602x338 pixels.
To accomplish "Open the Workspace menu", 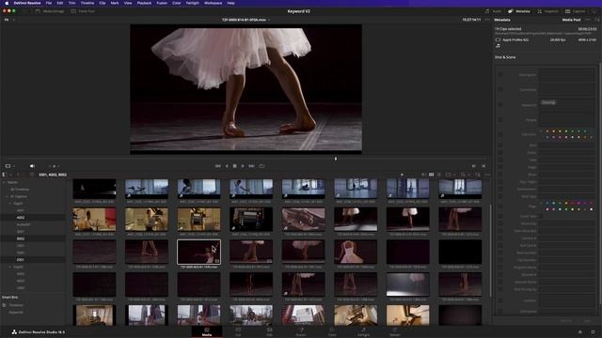I will pyautogui.click(x=214, y=3).
